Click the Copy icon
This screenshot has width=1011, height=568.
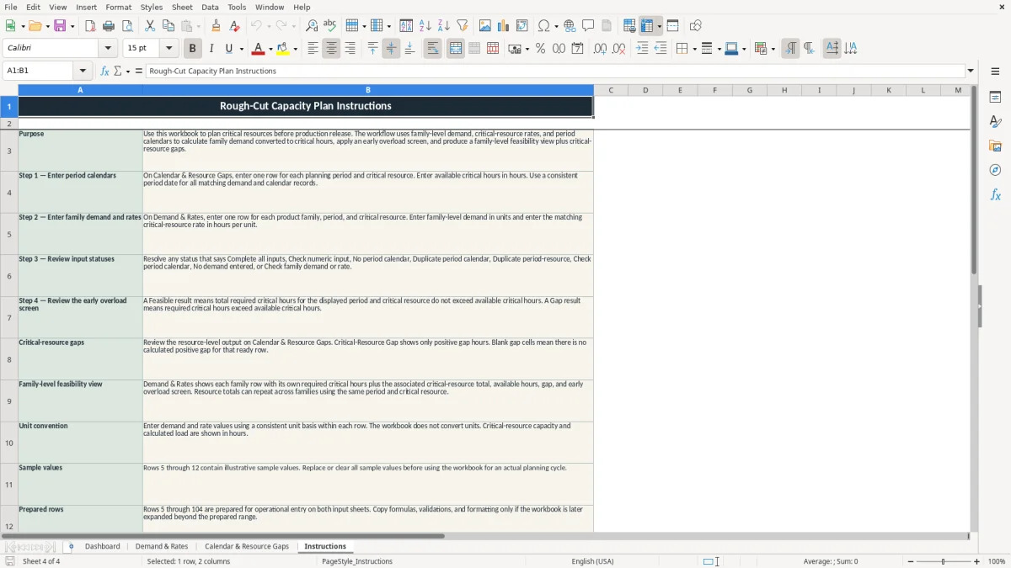(x=168, y=26)
